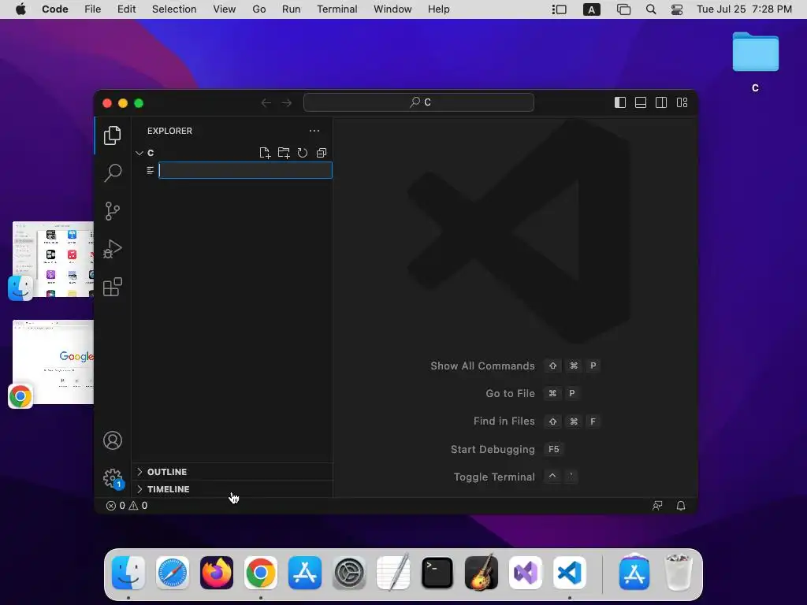Viewport: 807px width, 605px height.
Task: Switch to the Finder window thumbnail
Action: click(x=53, y=259)
